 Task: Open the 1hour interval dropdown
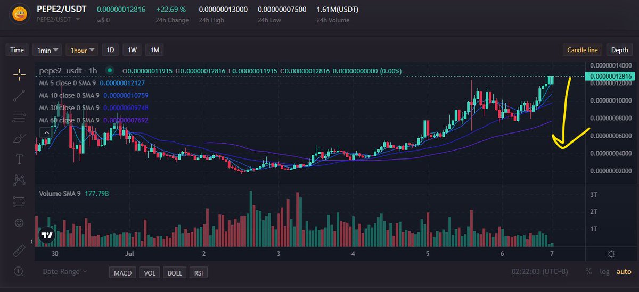pos(81,50)
